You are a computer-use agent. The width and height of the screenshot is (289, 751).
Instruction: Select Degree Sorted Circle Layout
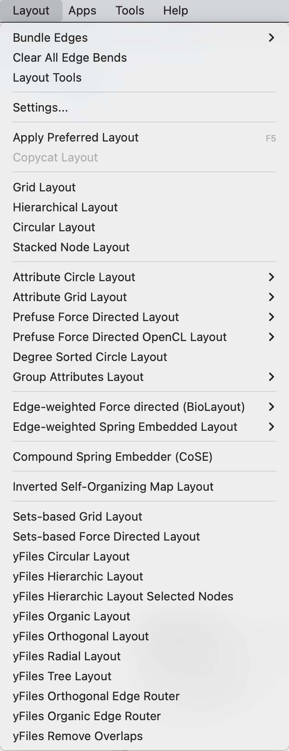pyautogui.click(x=90, y=357)
